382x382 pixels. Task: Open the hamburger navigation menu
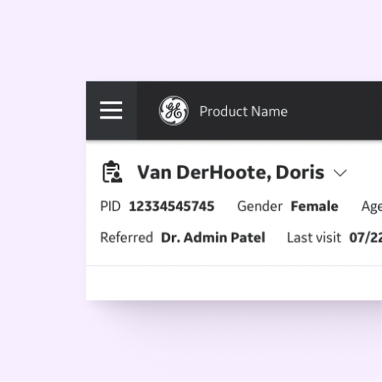(111, 110)
